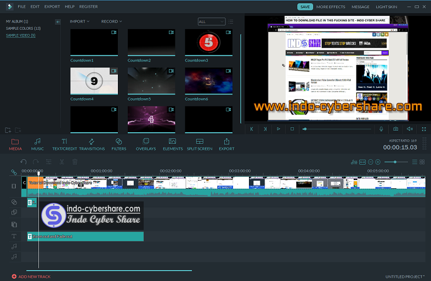The width and height of the screenshot is (431, 281).
Task: Split clip with scissors icon
Action: [62, 162]
